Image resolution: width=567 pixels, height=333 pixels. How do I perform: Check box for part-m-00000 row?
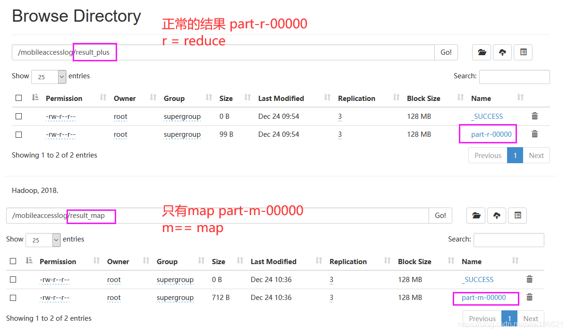[x=13, y=298]
